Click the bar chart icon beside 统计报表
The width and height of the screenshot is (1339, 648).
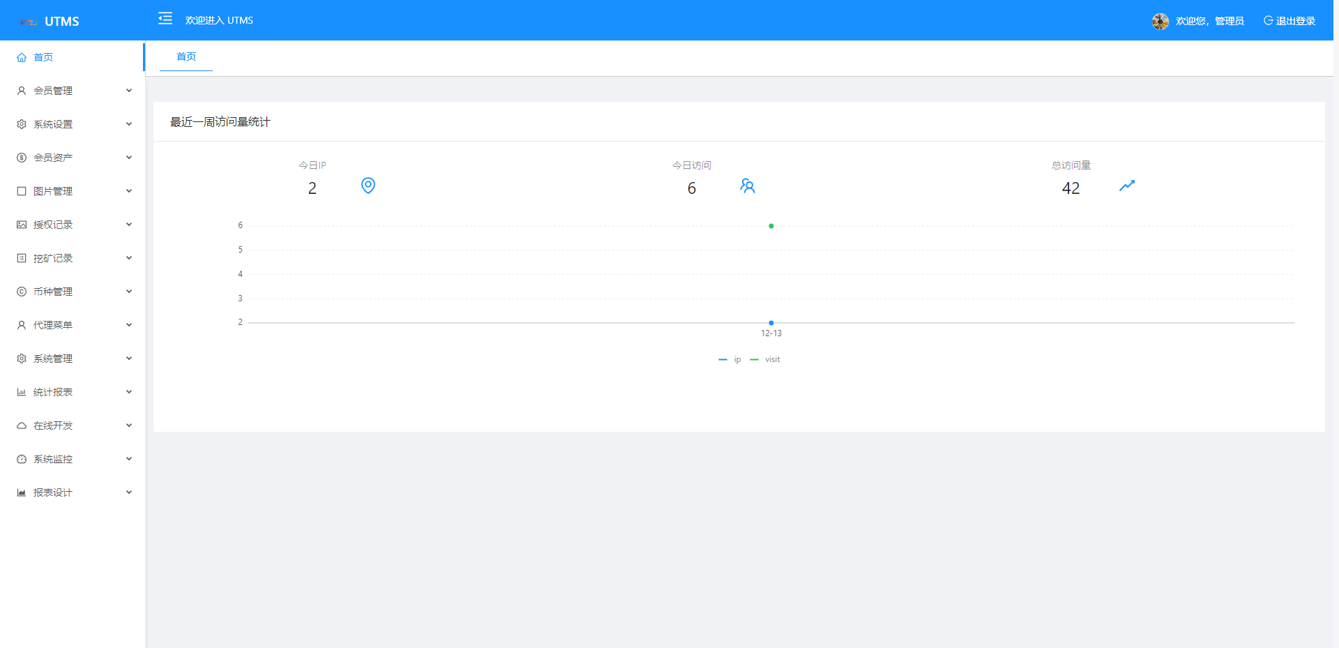22,392
